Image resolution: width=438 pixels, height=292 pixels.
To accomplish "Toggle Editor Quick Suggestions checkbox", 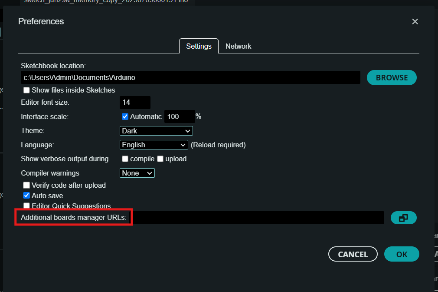I will click(27, 206).
